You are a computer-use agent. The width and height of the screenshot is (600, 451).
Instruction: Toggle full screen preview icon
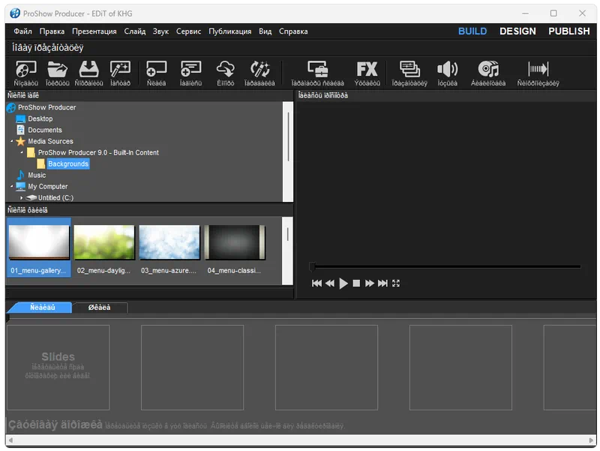(396, 284)
